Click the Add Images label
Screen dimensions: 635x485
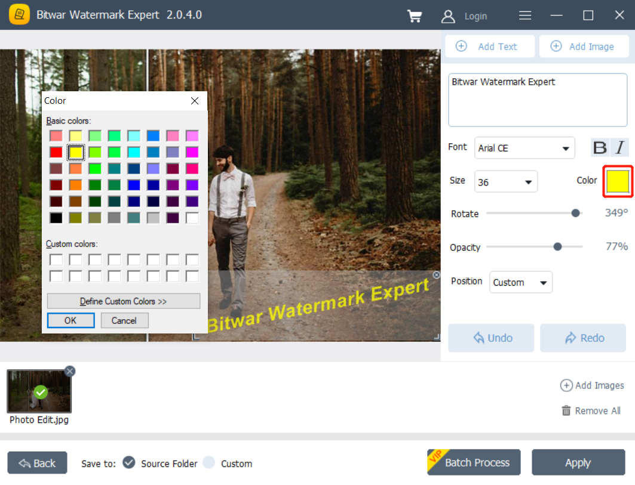[x=600, y=385]
